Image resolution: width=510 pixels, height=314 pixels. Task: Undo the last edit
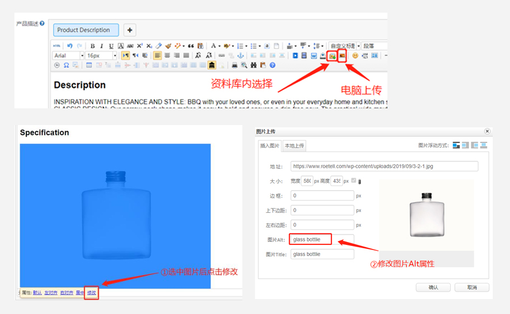70,46
